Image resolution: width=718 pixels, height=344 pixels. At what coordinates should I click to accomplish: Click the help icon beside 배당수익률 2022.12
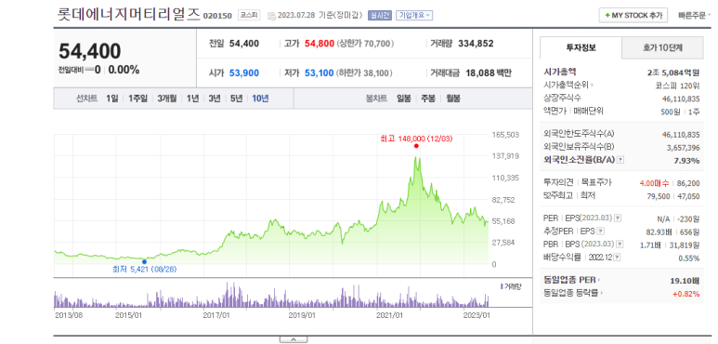pos(618,258)
